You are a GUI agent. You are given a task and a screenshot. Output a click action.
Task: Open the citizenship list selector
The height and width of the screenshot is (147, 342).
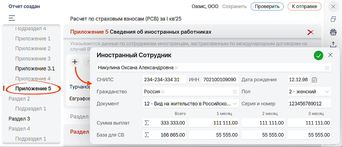point(235,92)
